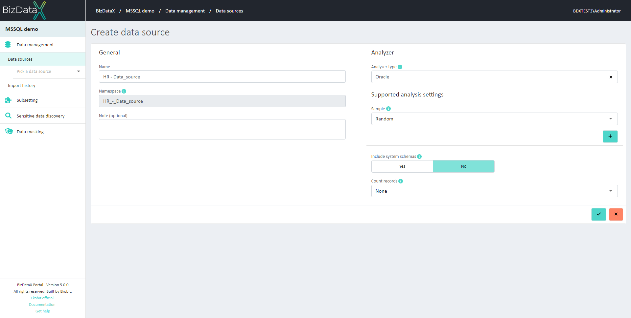Image resolution: width=631 pixels, height=318 pixels.
Task: Open the Ekobit official link
Action: (42, 298)
